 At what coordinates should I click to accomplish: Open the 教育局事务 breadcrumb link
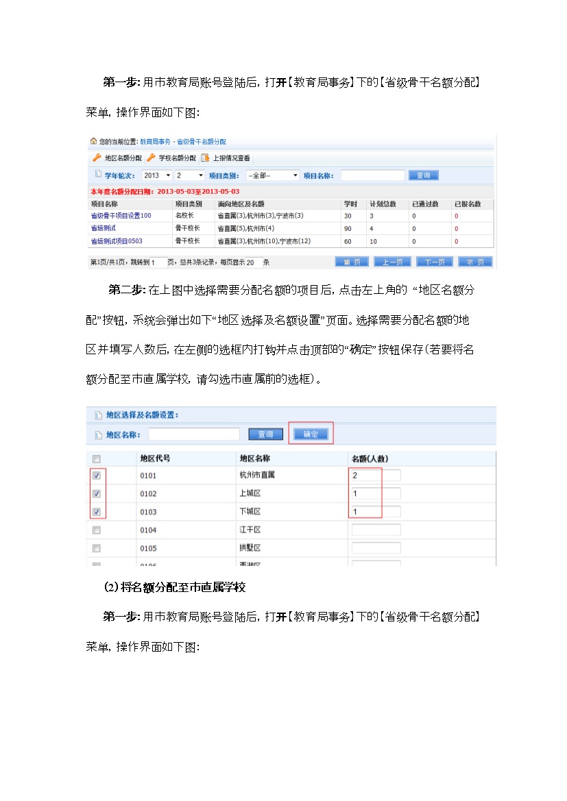click(x=156, y=142)
